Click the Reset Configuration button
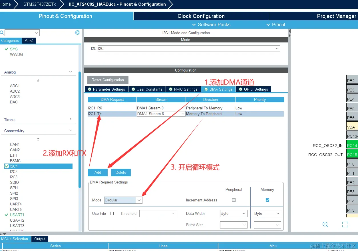Screen dimensions: 358x251 coord(108,80)
